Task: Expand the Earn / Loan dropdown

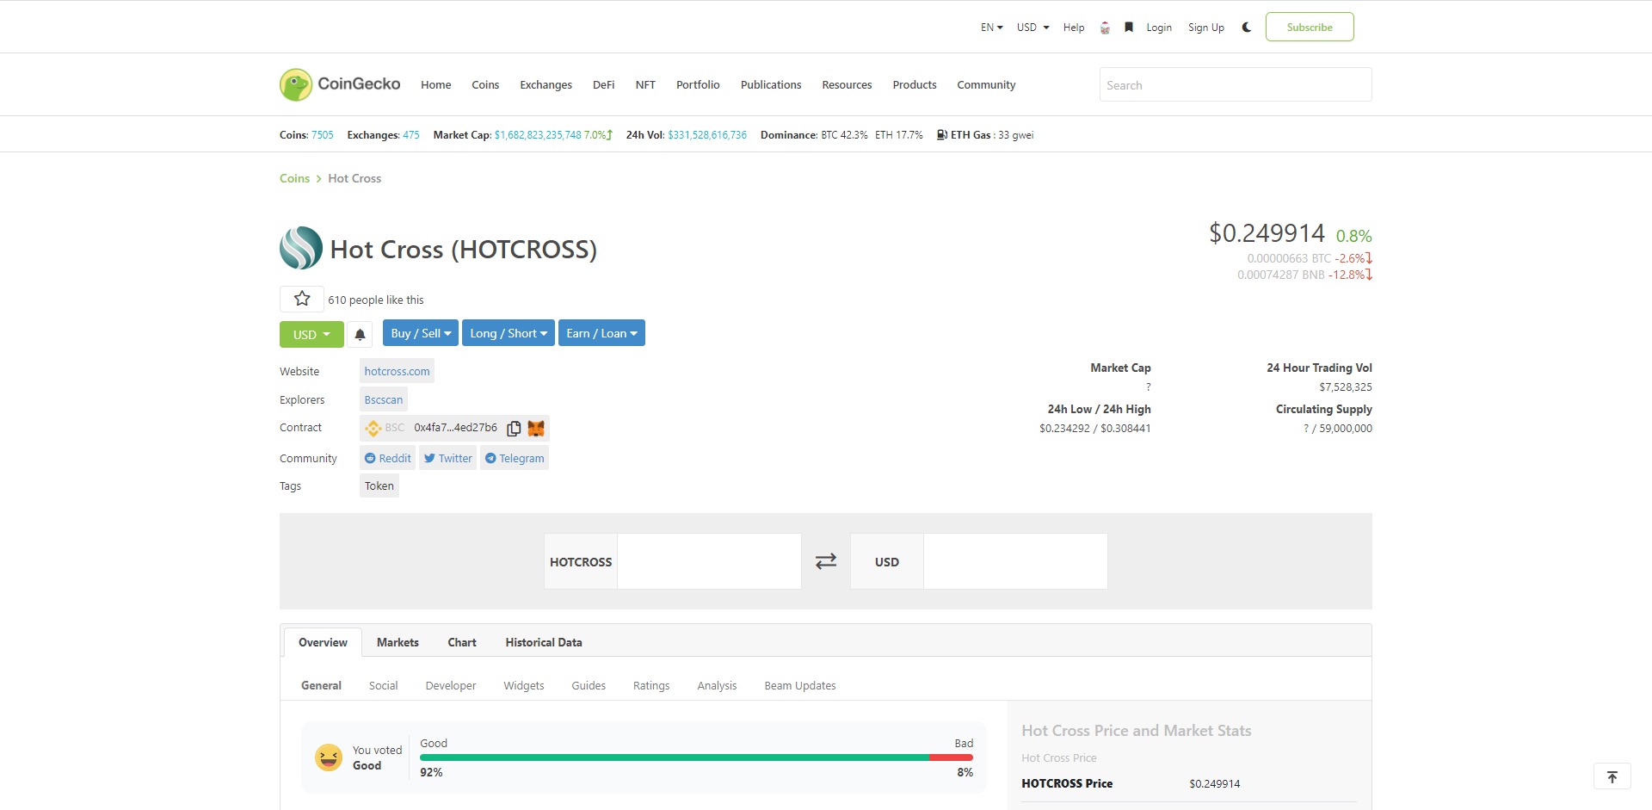Action: [601, 333]
